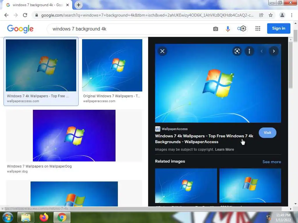Reload the current page
The image size is (298, 223).
pyautogui.click(x=25, y=15)
